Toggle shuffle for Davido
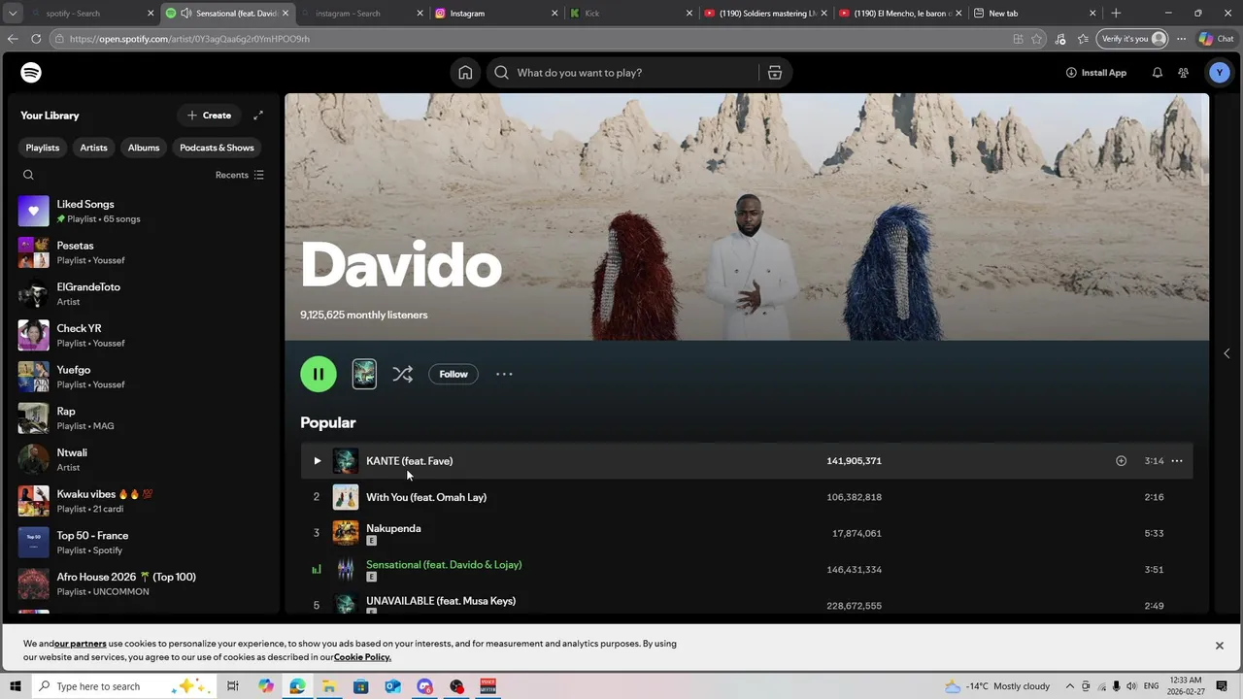This screenshot has height=699, width=1243. [403, 374]
